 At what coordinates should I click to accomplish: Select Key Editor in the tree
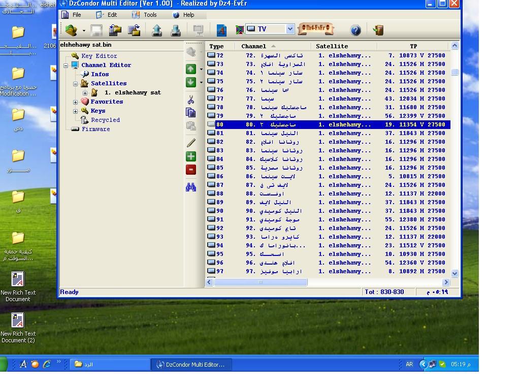tap(99, 56)
